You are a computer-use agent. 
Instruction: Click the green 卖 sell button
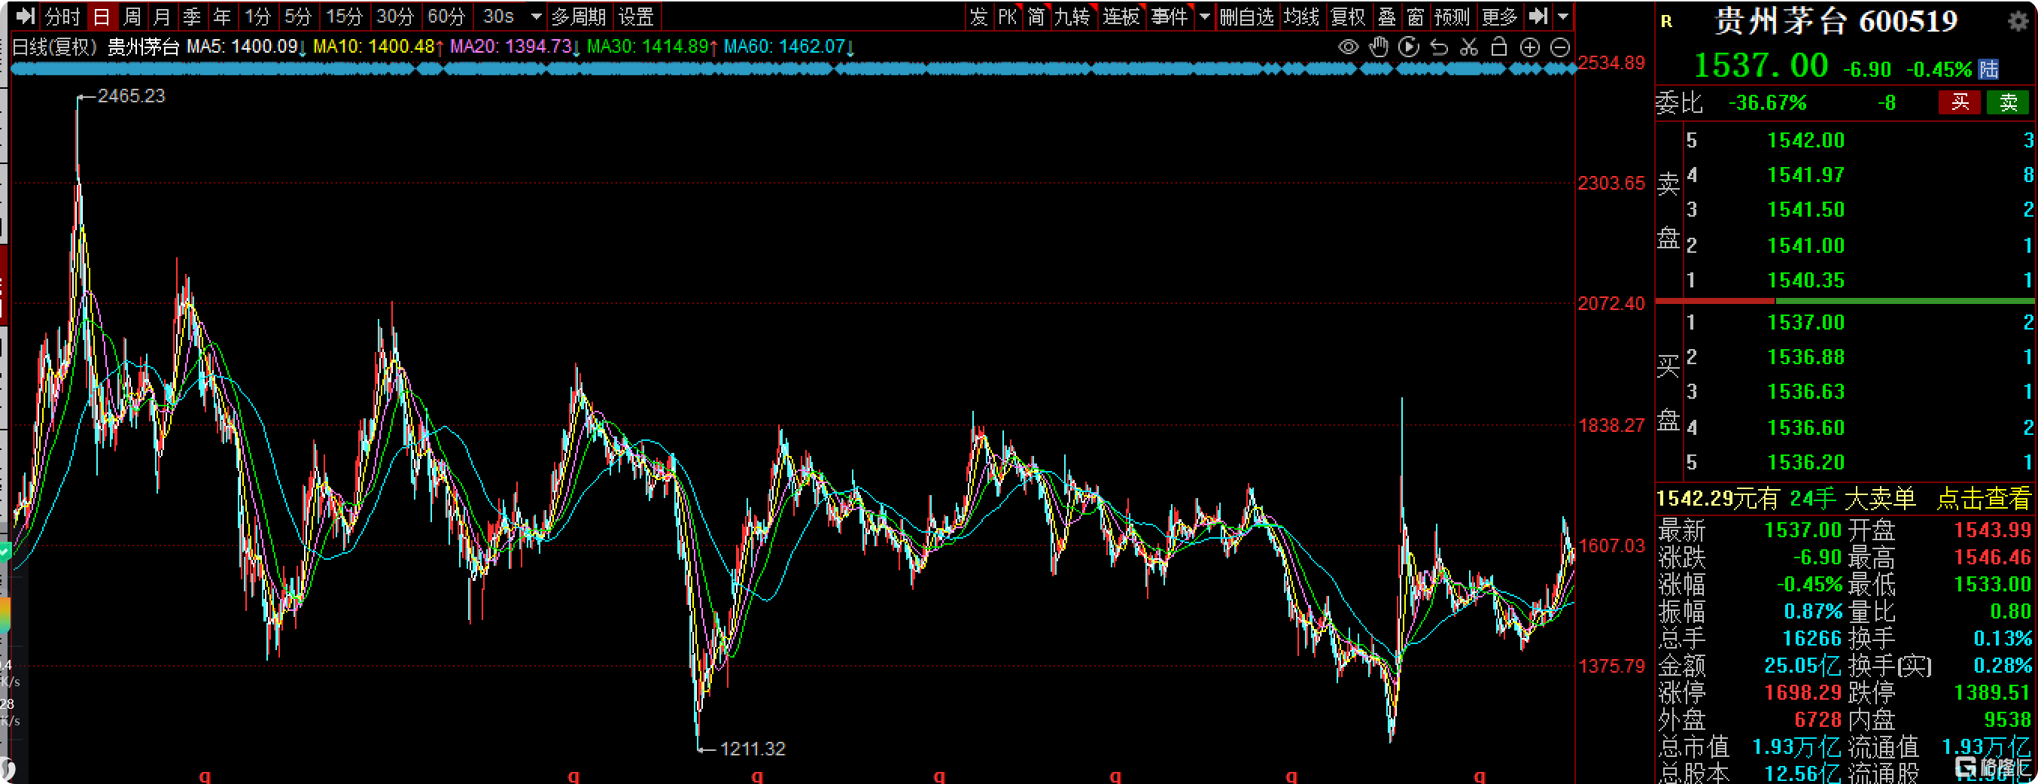(x=2009, y=103)
